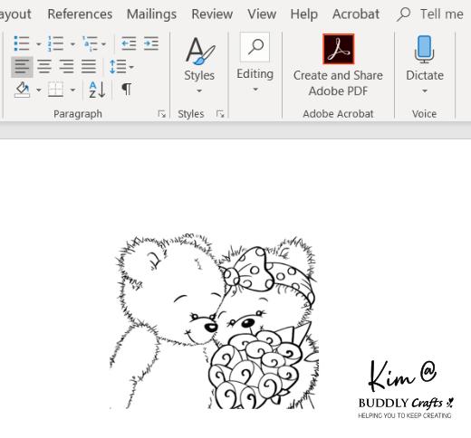Open the Review tab
The image size is (471, 438).
pyautogui.click(x=212, y=14)
